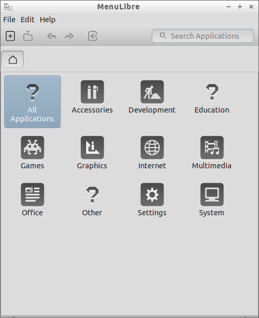
Task: Click the undo arrow in toolbar
Action: (x=52, y=36)
